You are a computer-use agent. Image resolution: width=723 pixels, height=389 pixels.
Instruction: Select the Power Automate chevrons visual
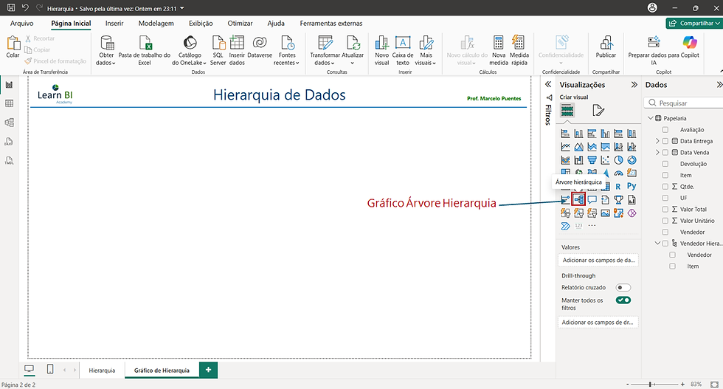pos(565,226)
